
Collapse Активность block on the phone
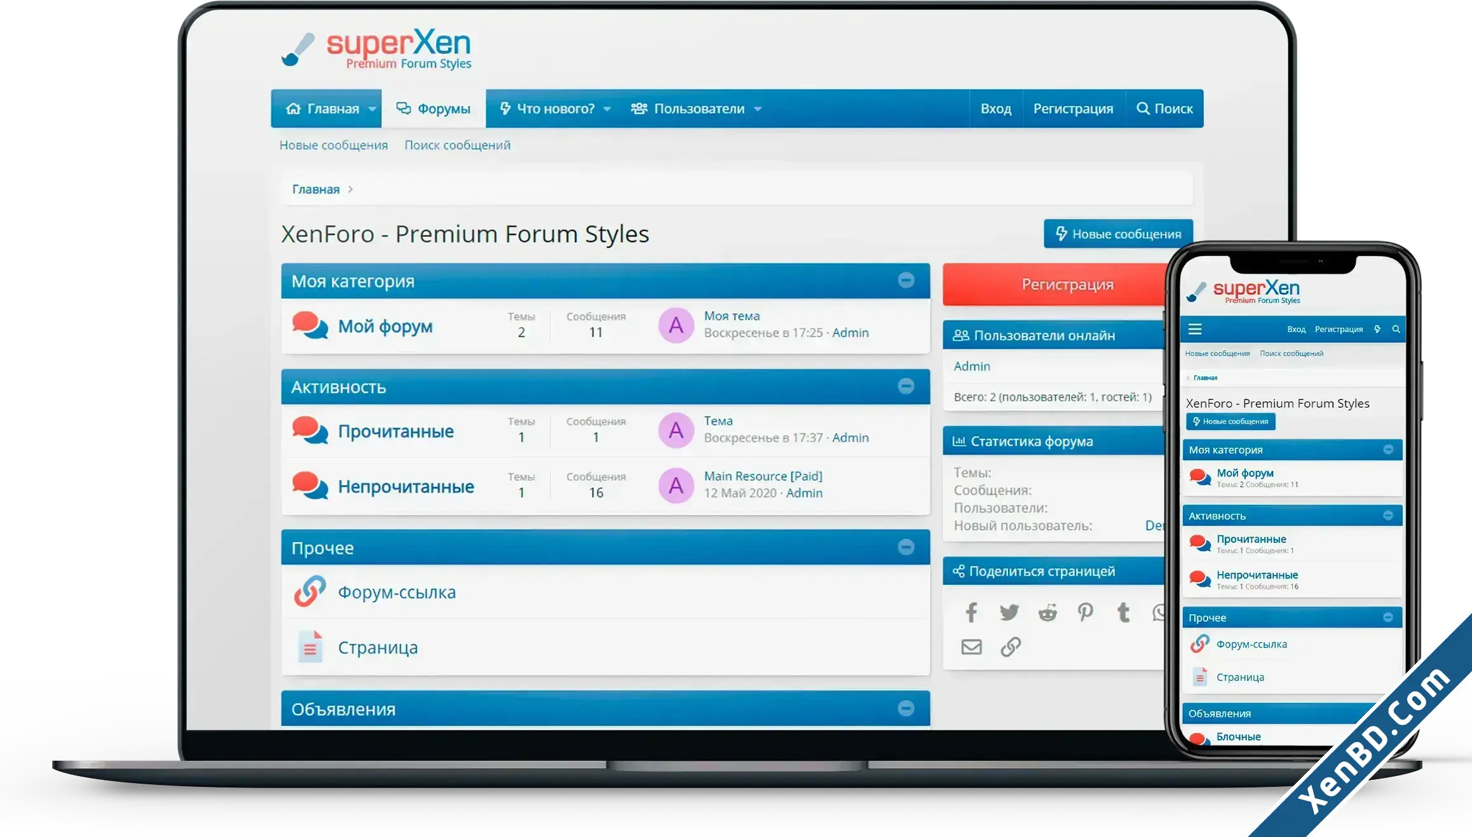(x=1388, y=515)
